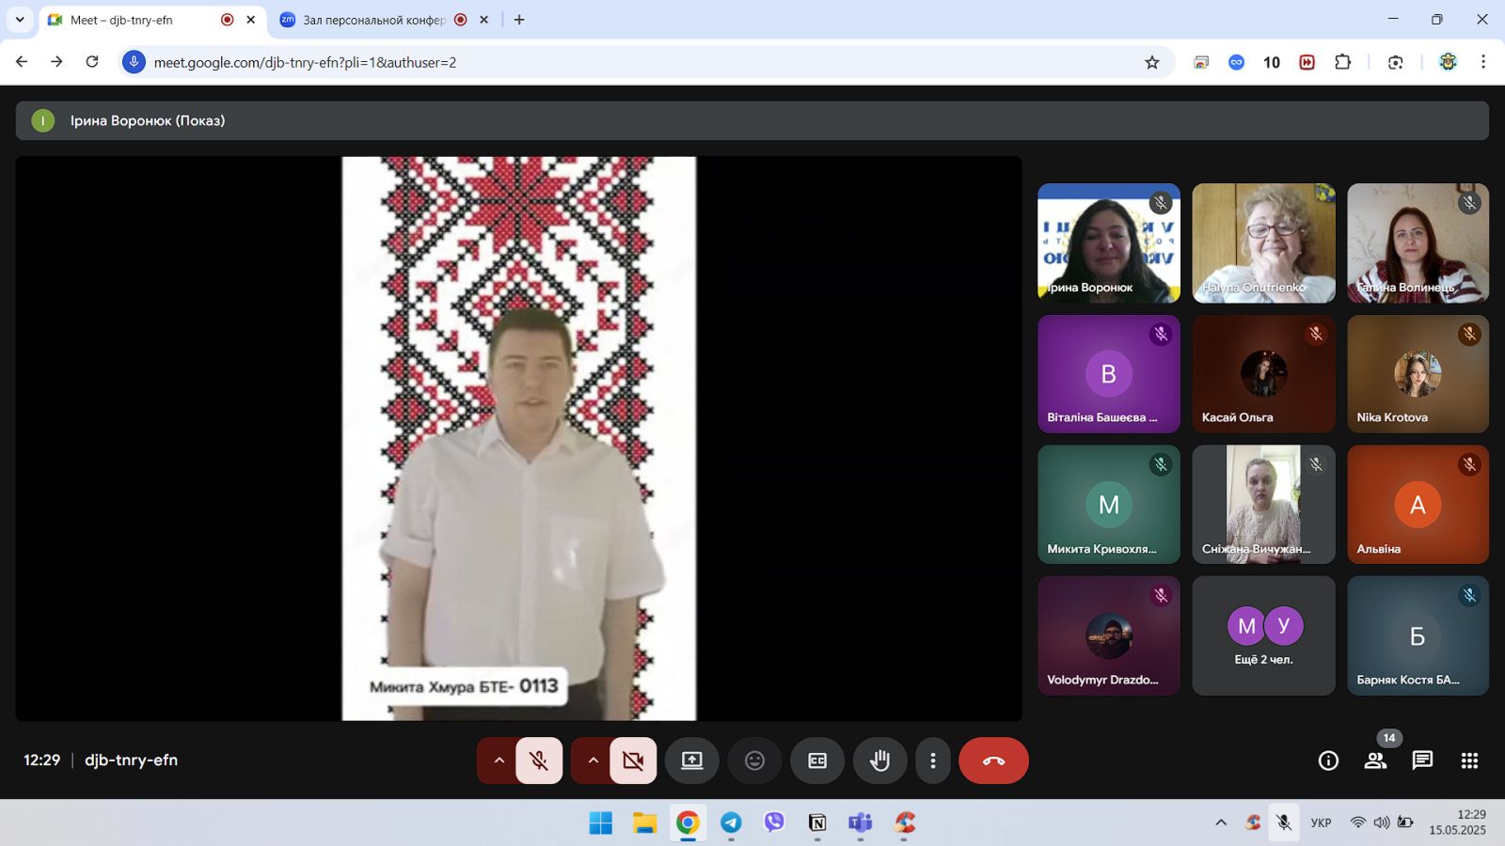
Task: Select Halyna Onufrienko's video tile
Action: [1263, 243]
